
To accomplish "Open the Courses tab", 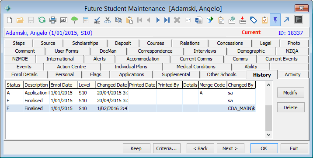I will [x=156, y=43].
